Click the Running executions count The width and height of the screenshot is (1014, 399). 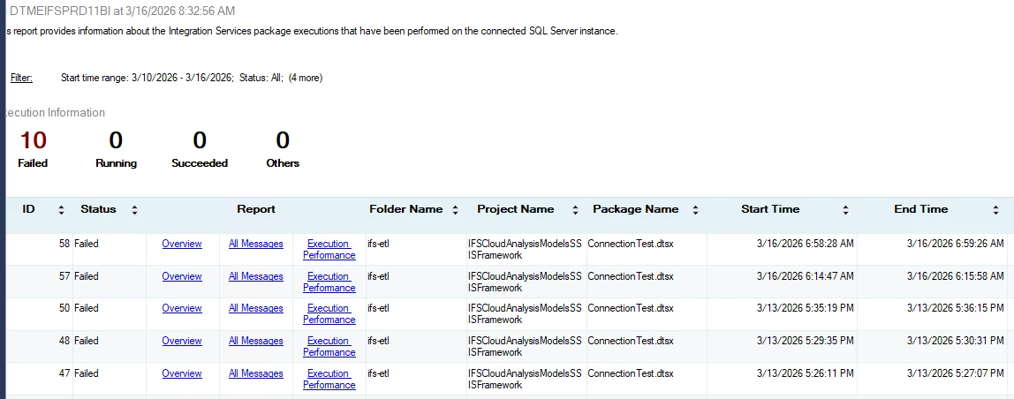116,140
